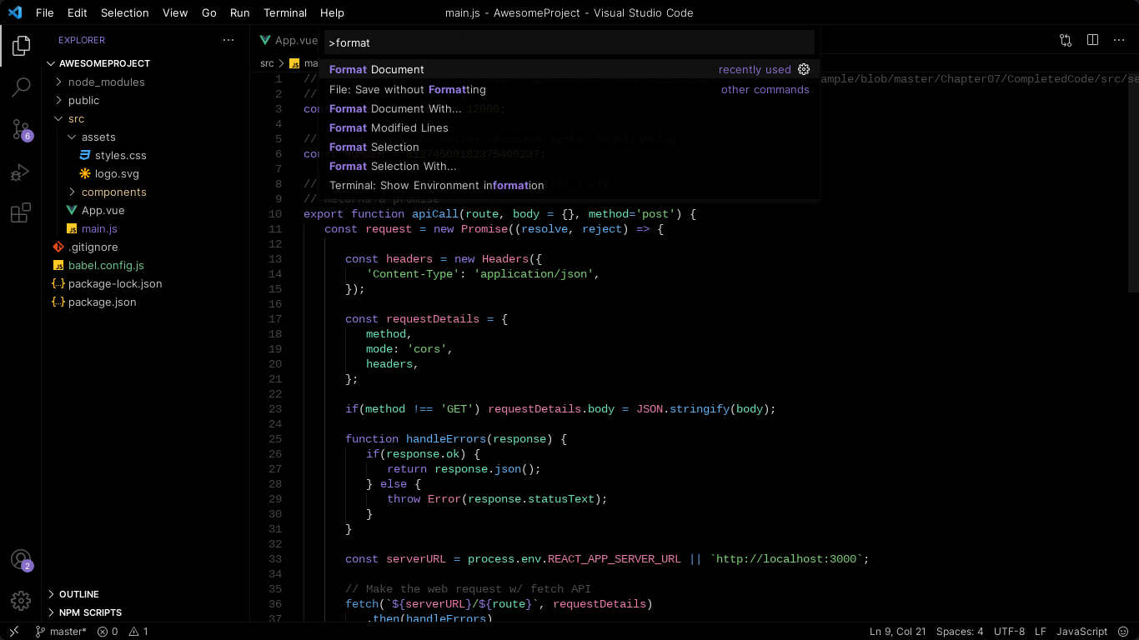The width and height of the screenshot is (1139, 640).
Task: Click the remote window status icon
Action: coord(14,632)
